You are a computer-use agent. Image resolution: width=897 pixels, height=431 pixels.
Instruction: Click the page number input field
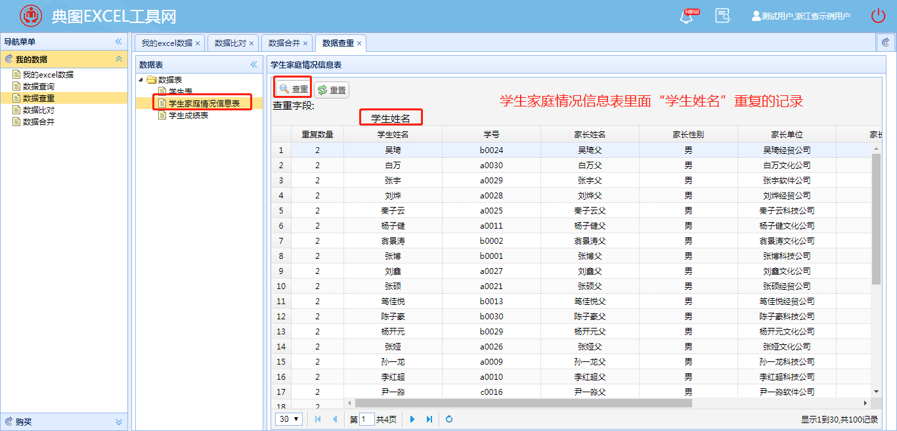pyautogui.click(x=367, y=419)
